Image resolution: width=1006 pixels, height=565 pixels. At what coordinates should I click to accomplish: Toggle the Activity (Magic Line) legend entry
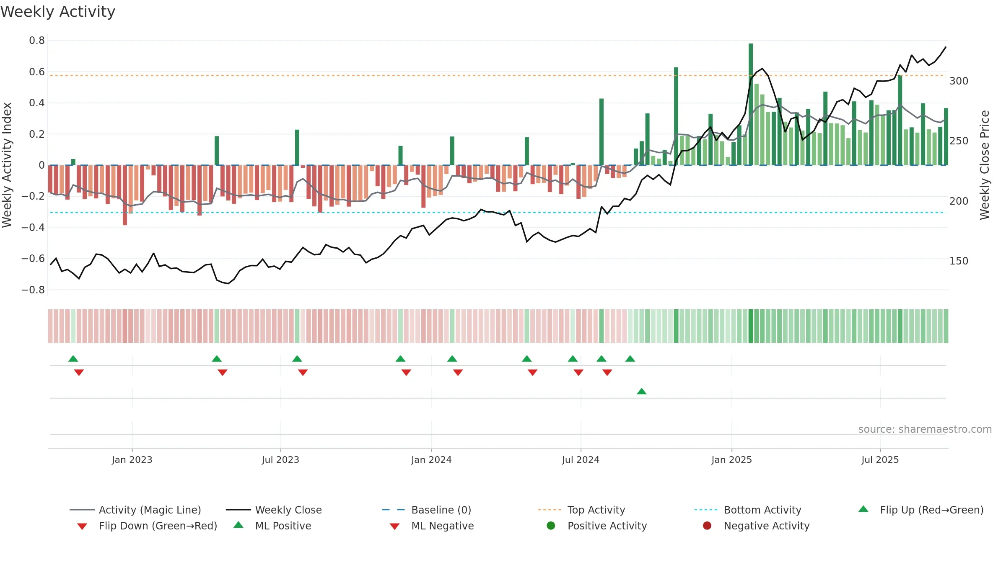pyautogui.click(x=135, y=510)
